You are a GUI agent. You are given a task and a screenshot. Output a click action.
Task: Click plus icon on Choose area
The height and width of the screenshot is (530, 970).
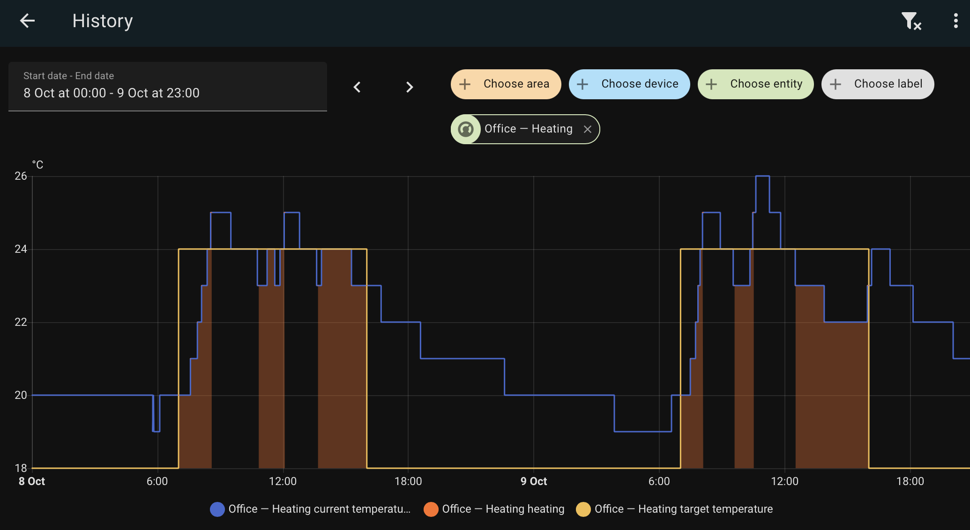(465, 84)
